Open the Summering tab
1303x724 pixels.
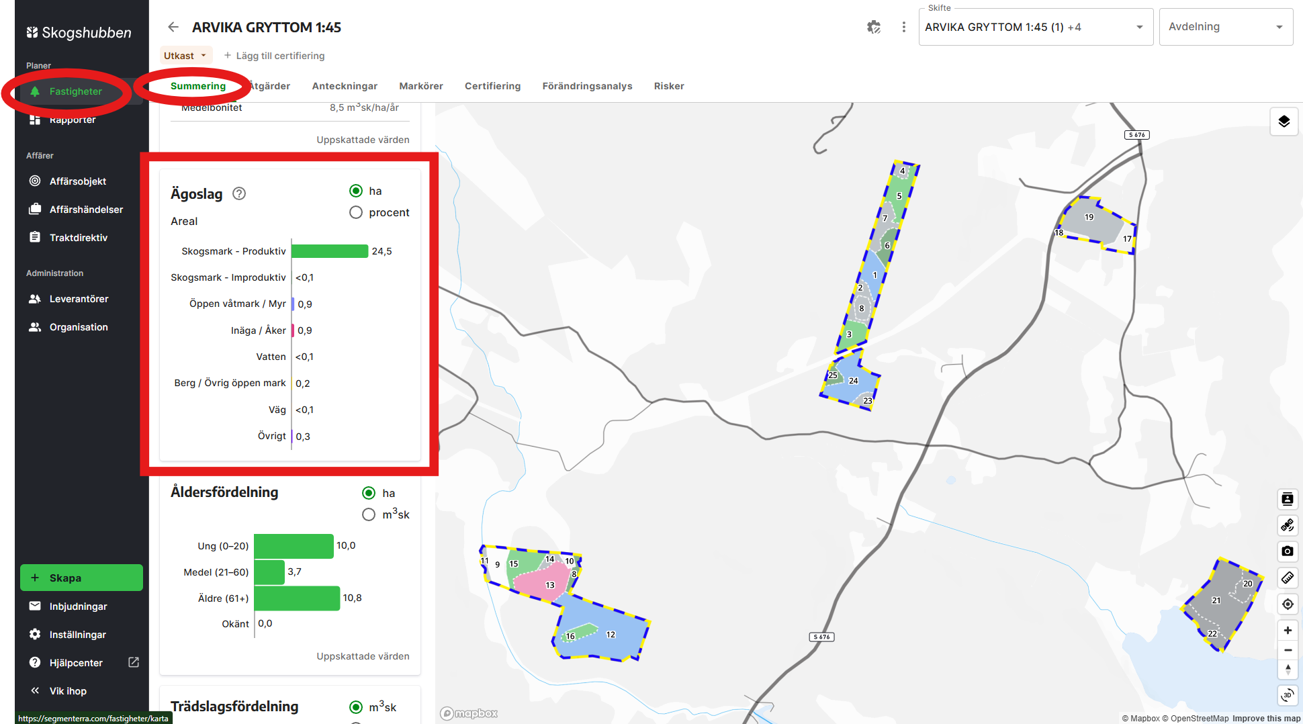pos(198,86)
